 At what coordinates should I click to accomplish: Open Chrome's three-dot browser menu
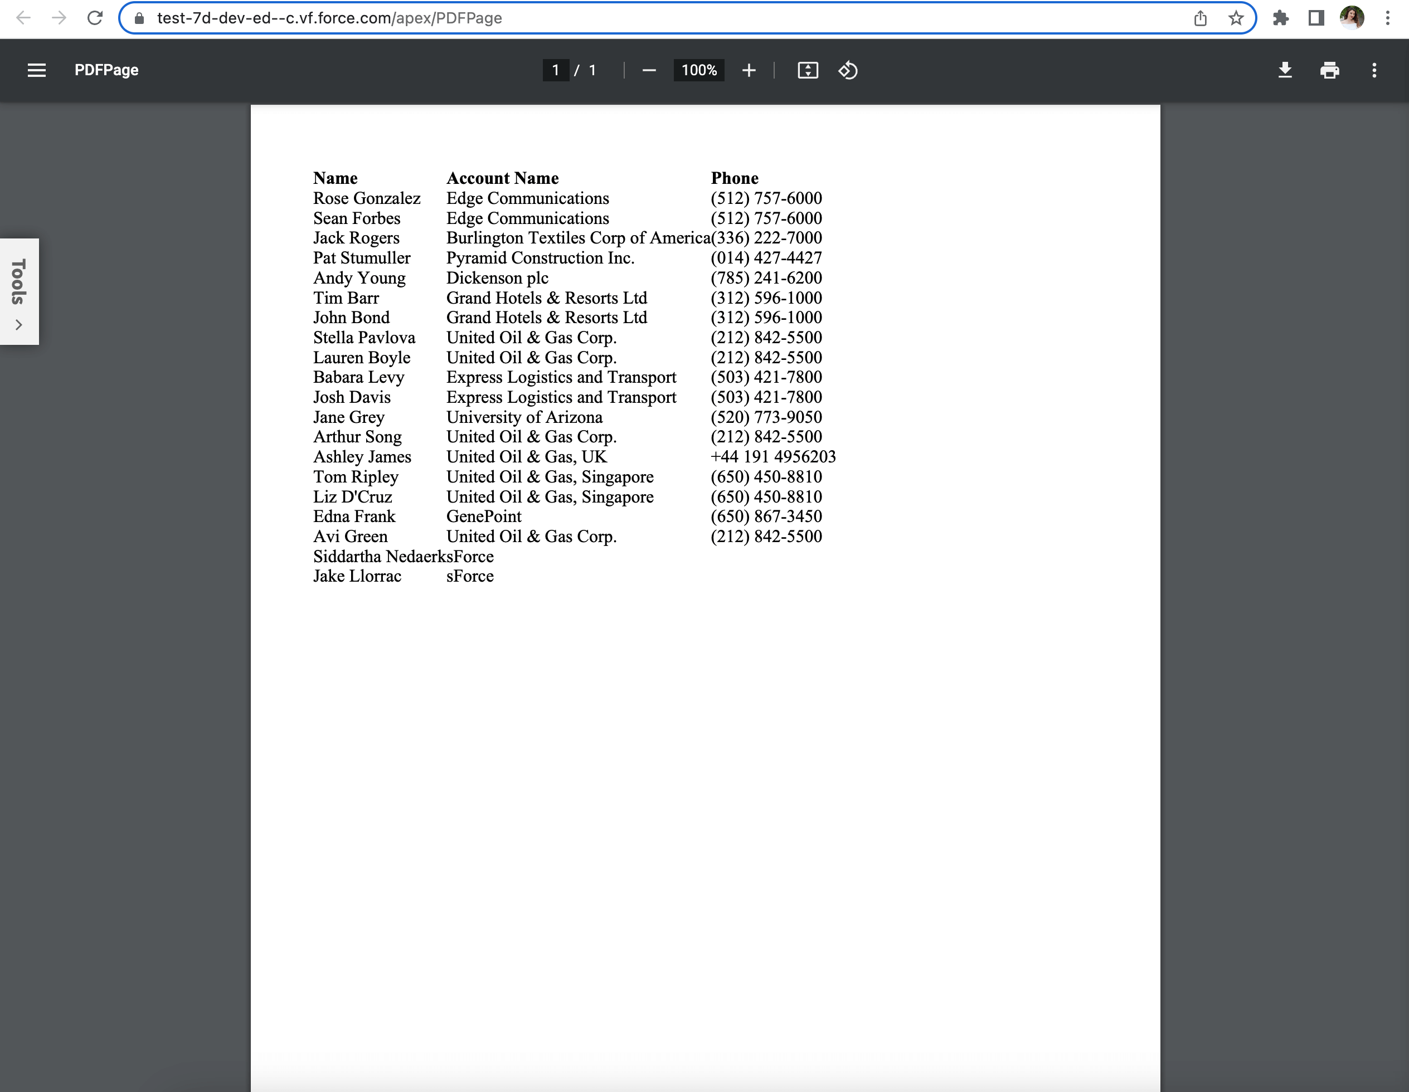pos(1388,18)
